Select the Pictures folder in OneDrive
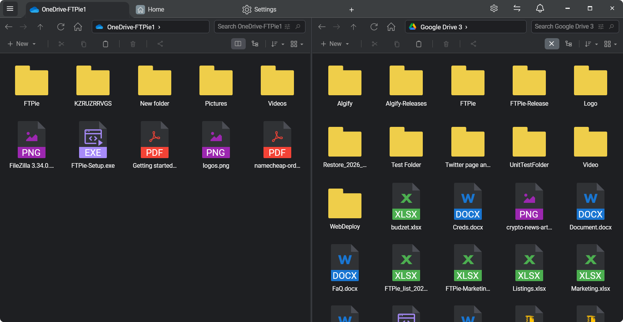The width and height of the screenshot is (623, 322). 216,86
